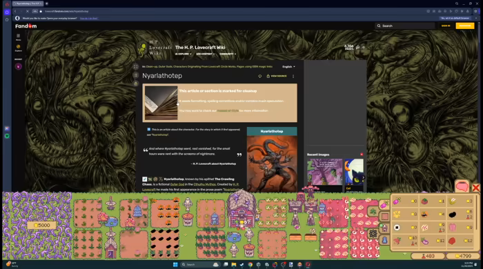Click the browser stop loading button

[x=27, y=11]
